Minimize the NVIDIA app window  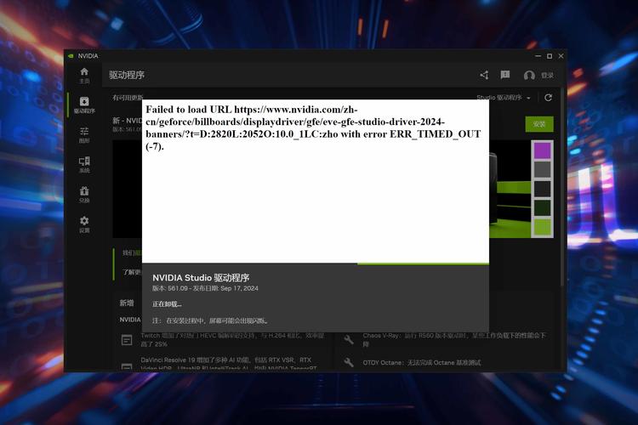click(538, 56)
